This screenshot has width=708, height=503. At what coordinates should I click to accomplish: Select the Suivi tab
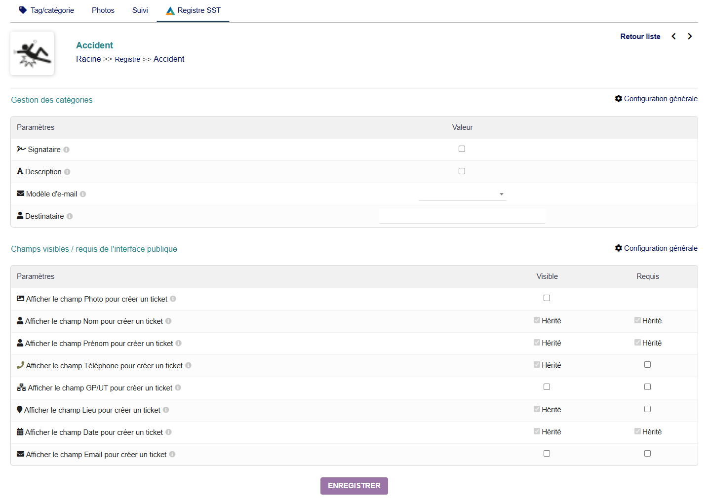(140, 10)
